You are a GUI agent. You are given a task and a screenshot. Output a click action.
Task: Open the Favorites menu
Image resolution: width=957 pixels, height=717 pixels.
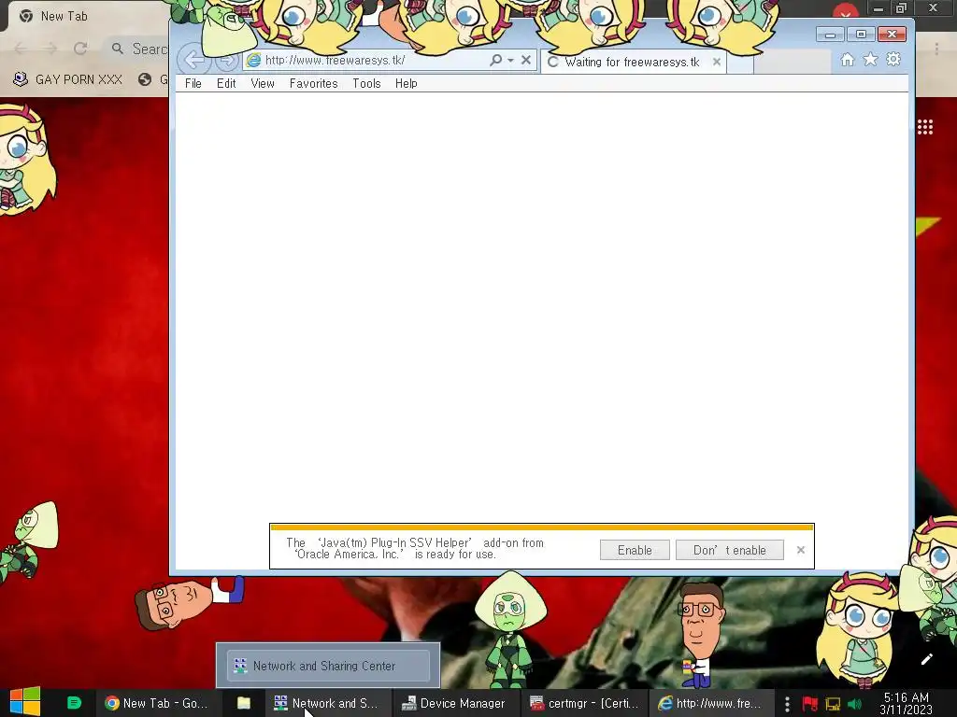coord(313,83)
